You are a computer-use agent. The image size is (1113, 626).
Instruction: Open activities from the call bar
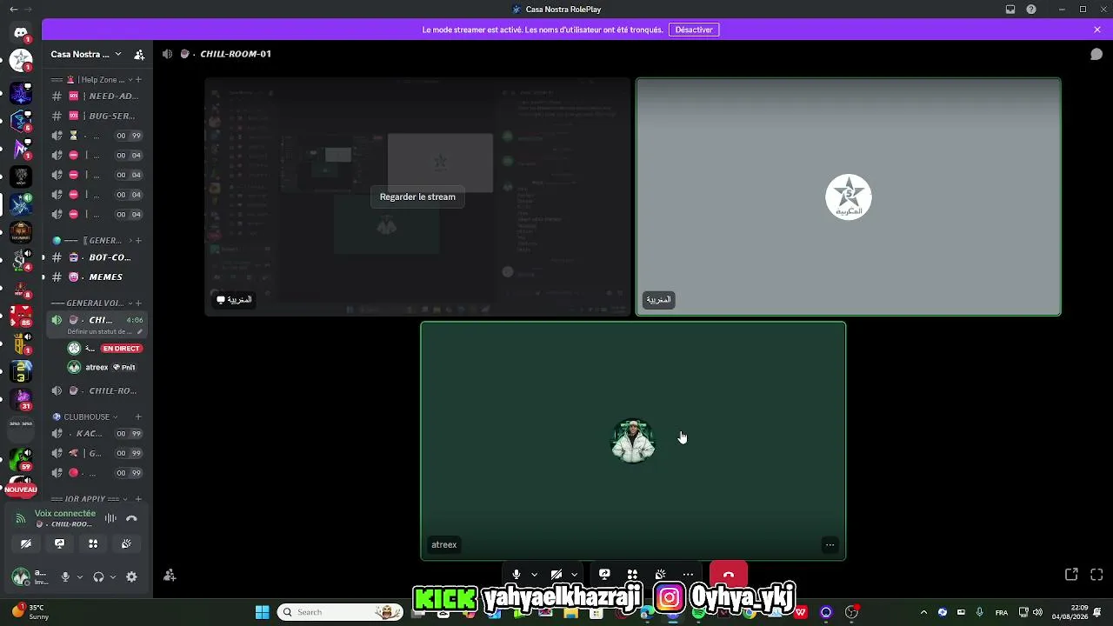(x=632, y=575)
